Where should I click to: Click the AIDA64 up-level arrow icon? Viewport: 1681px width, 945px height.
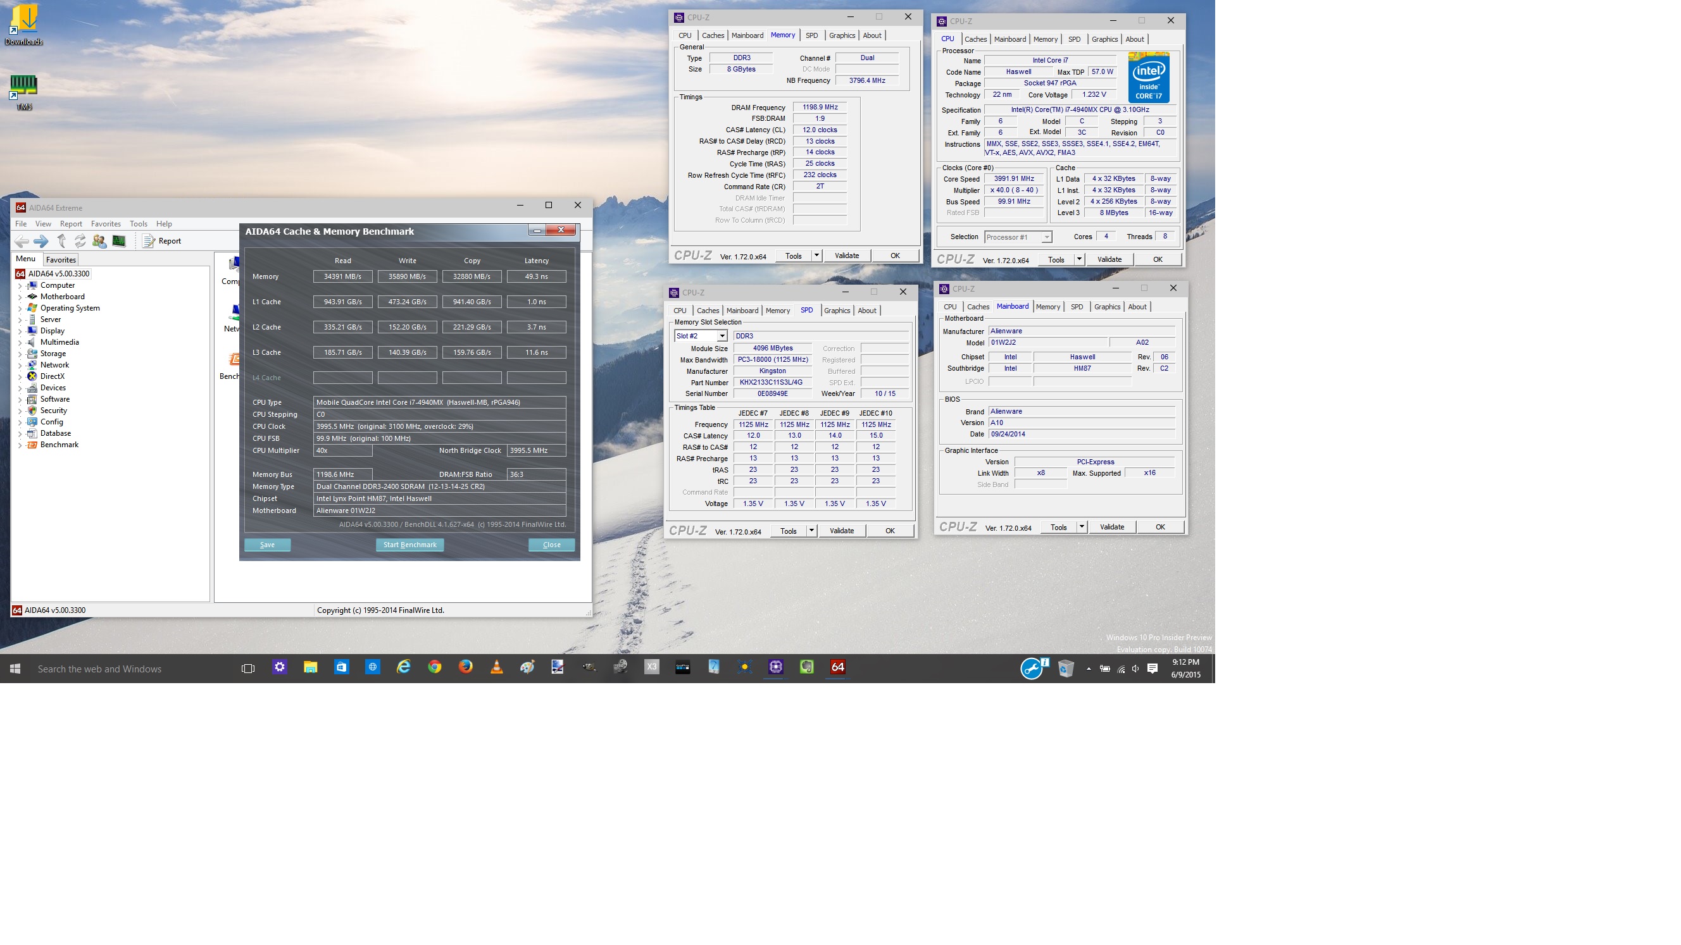click(x=61, y=241)
